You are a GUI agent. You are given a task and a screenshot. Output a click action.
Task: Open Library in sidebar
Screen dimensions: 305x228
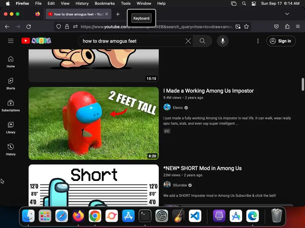coord(11,128)
